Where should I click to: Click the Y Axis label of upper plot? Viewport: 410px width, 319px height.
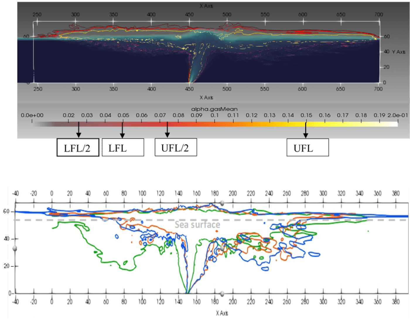[399, 52]
